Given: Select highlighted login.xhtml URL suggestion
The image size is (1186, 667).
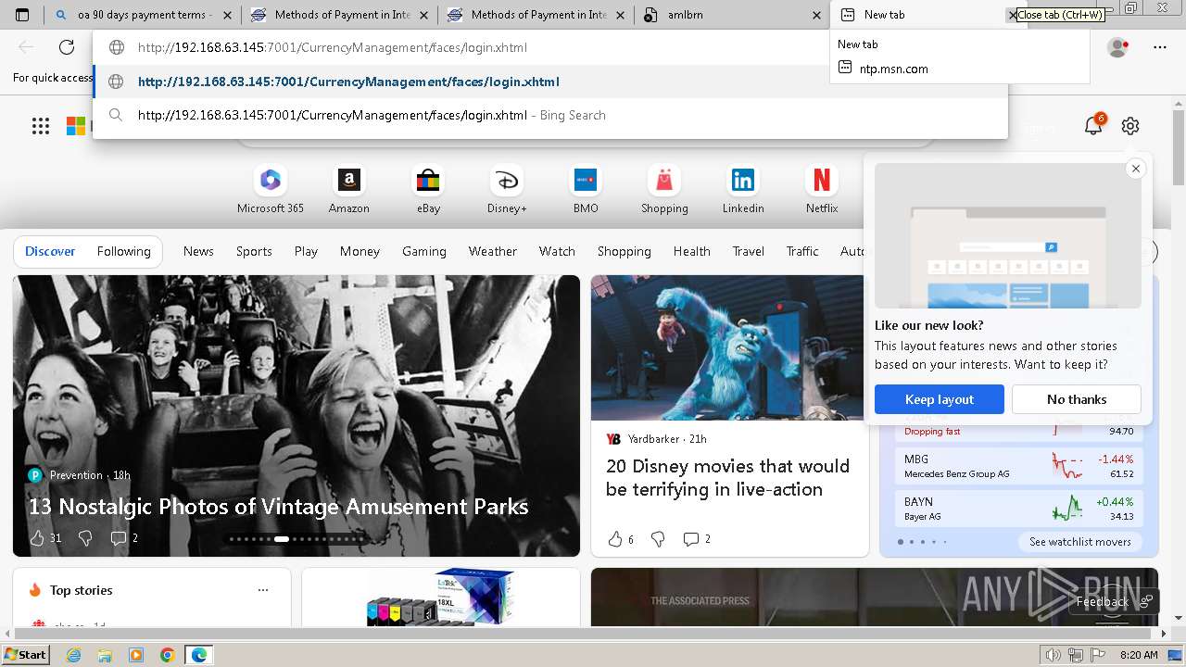Looking at the screenshot, I should 550,82.
